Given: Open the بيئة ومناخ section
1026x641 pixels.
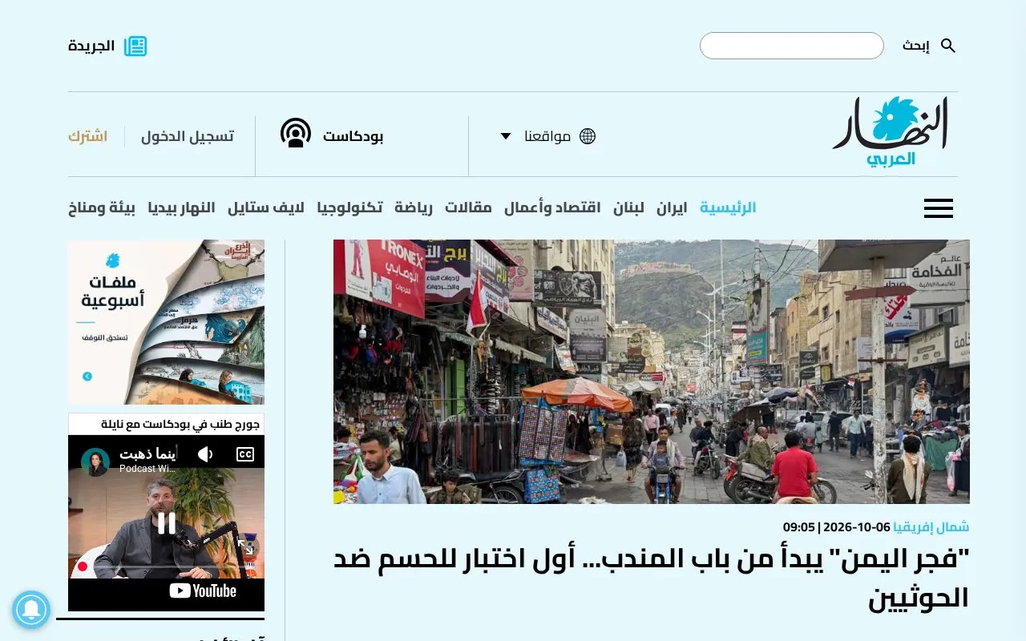Looking at the screenshot, I should point(101,208).
